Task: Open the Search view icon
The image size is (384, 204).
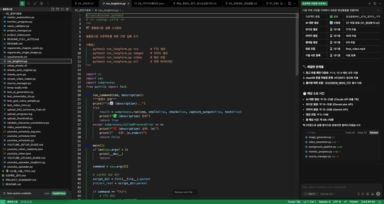Action: 29,4
